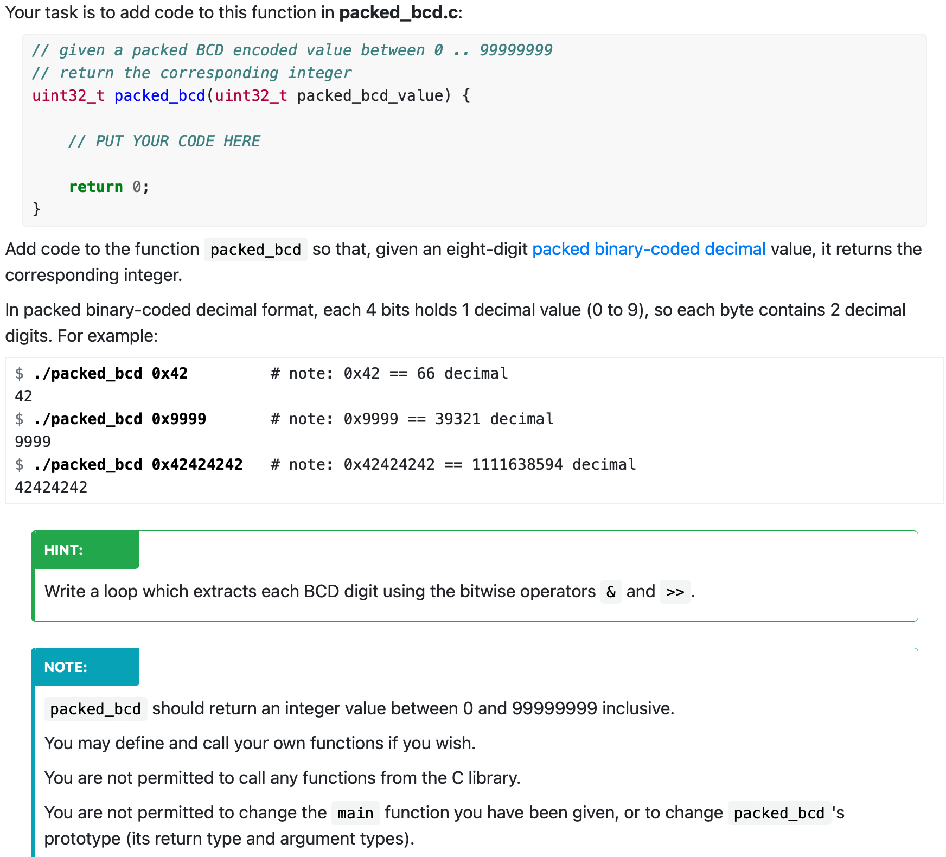Click the output value 9999 below the command
This screenshot has height=857, width=946.
tap(31, 441)
